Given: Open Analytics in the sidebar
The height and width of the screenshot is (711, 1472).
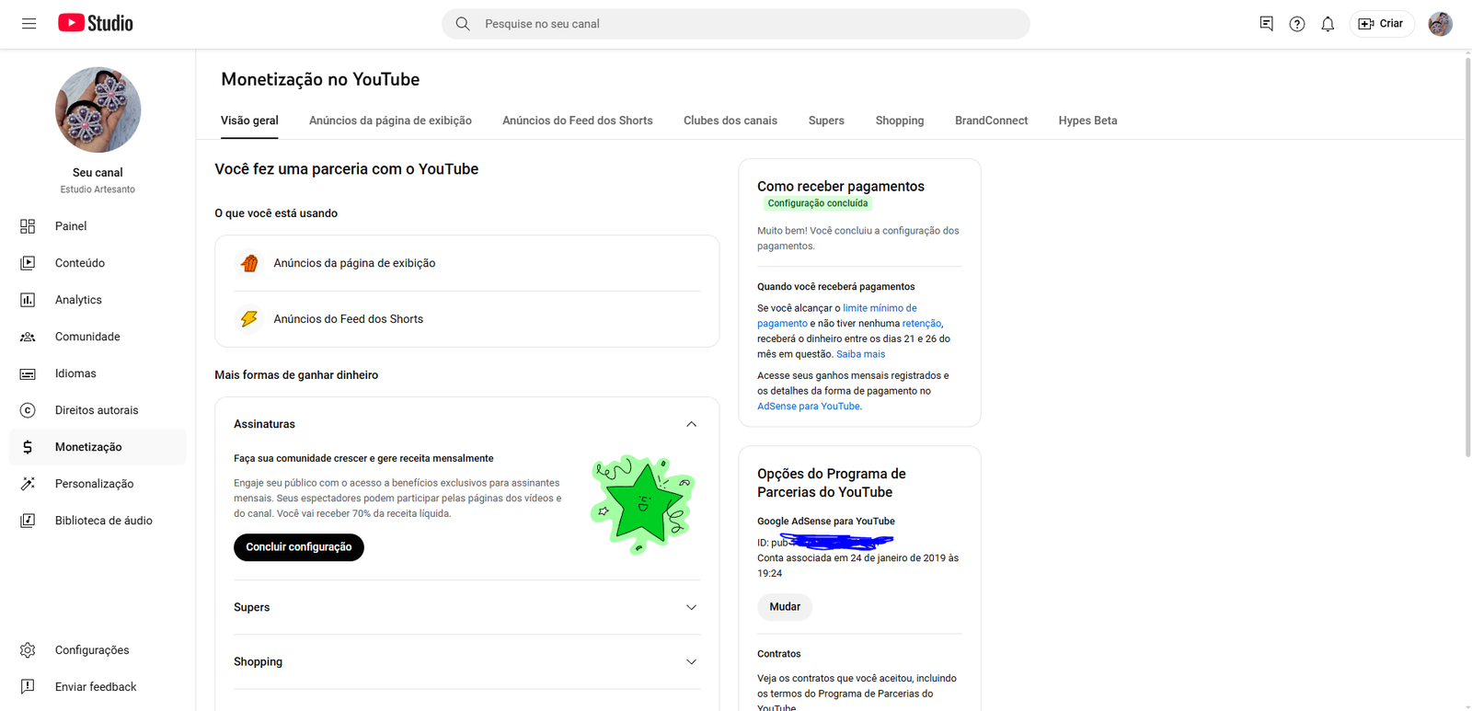Looking at the screenshot, I should point(98,300).
